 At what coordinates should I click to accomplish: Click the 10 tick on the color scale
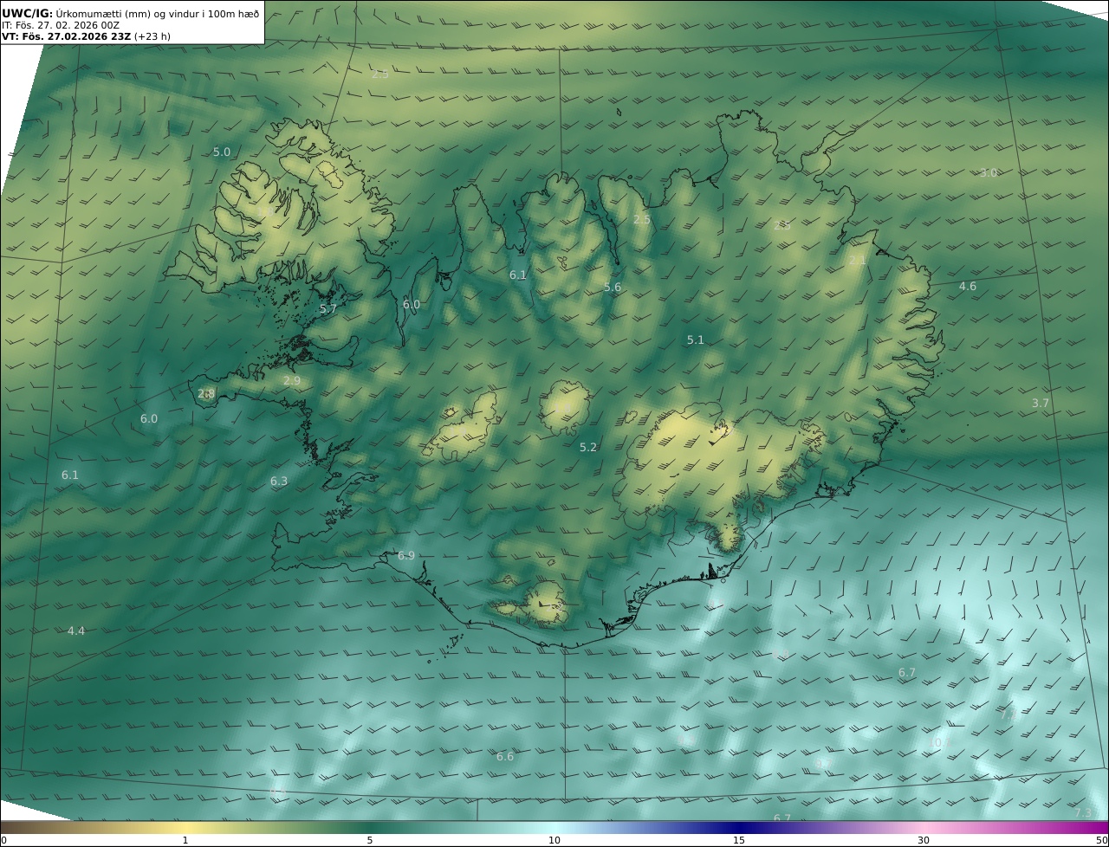click(554, 839)
